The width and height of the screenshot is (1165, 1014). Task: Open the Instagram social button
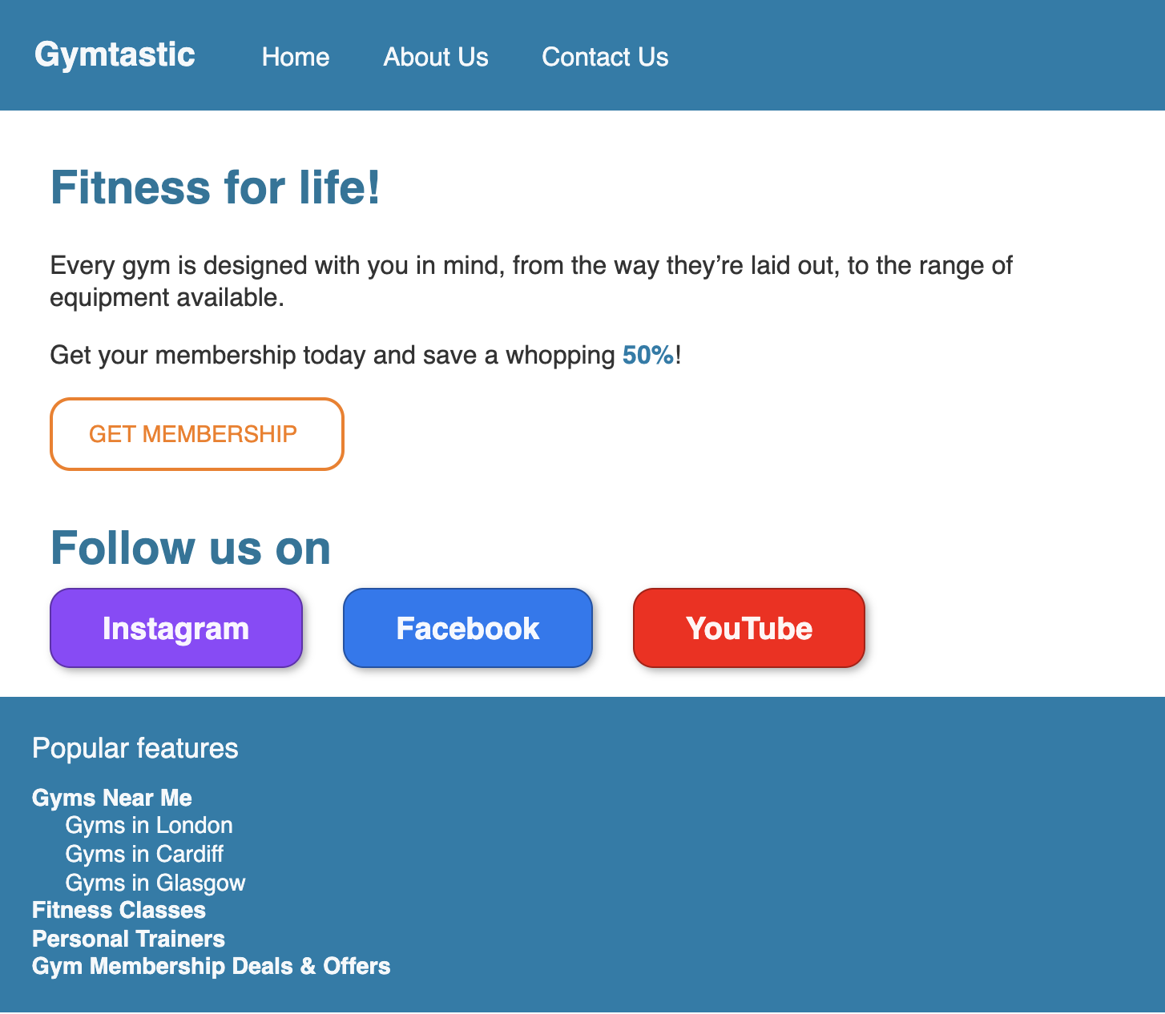[x=175, y=628]
